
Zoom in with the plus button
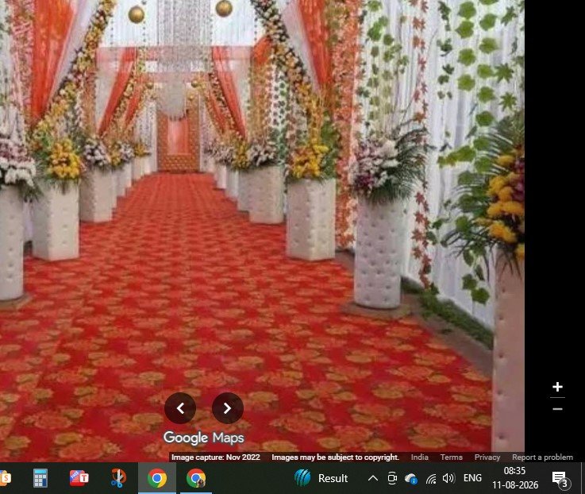[x=557, y=387]
